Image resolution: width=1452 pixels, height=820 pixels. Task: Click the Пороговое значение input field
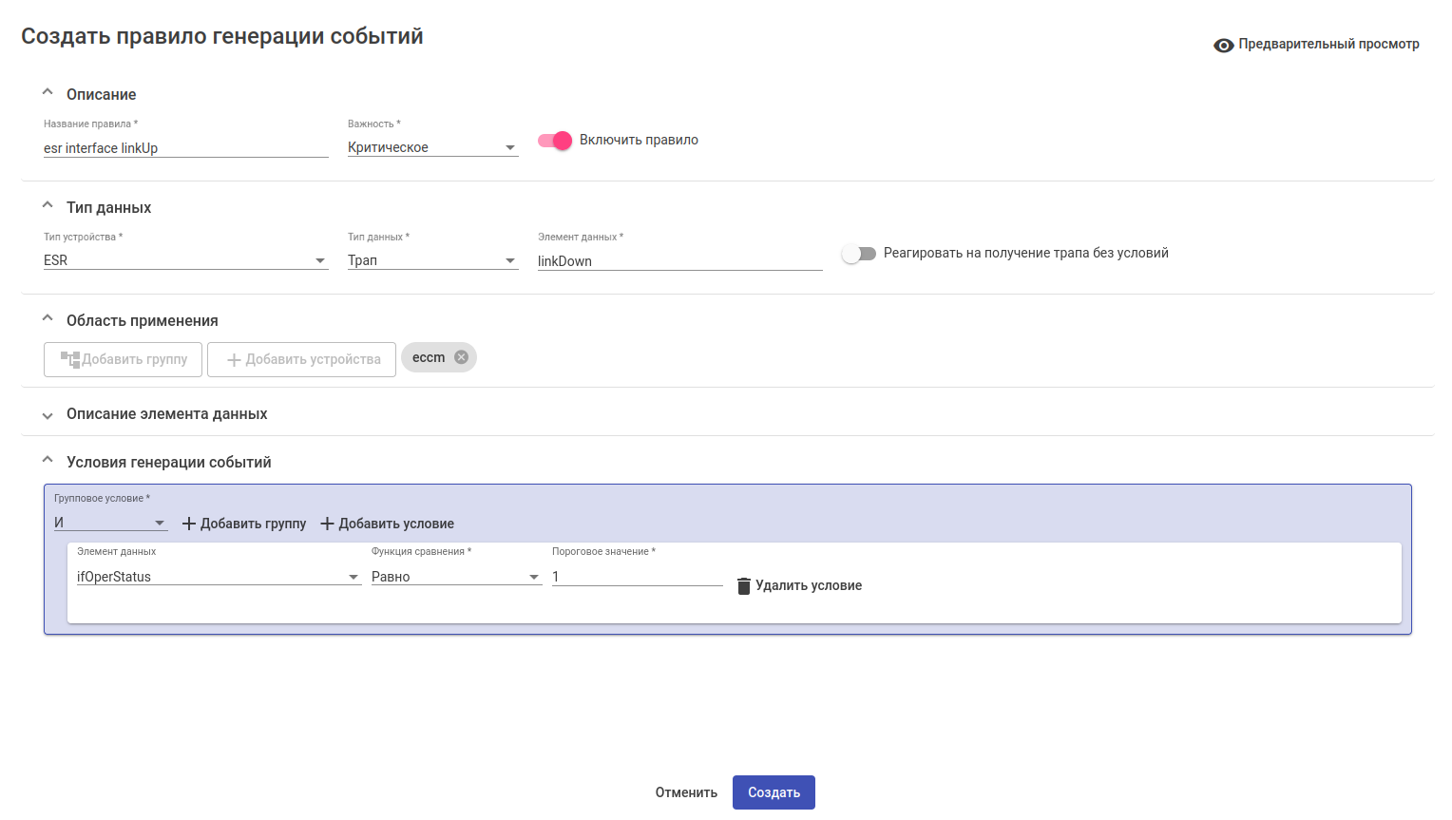[x=637, y=577]
